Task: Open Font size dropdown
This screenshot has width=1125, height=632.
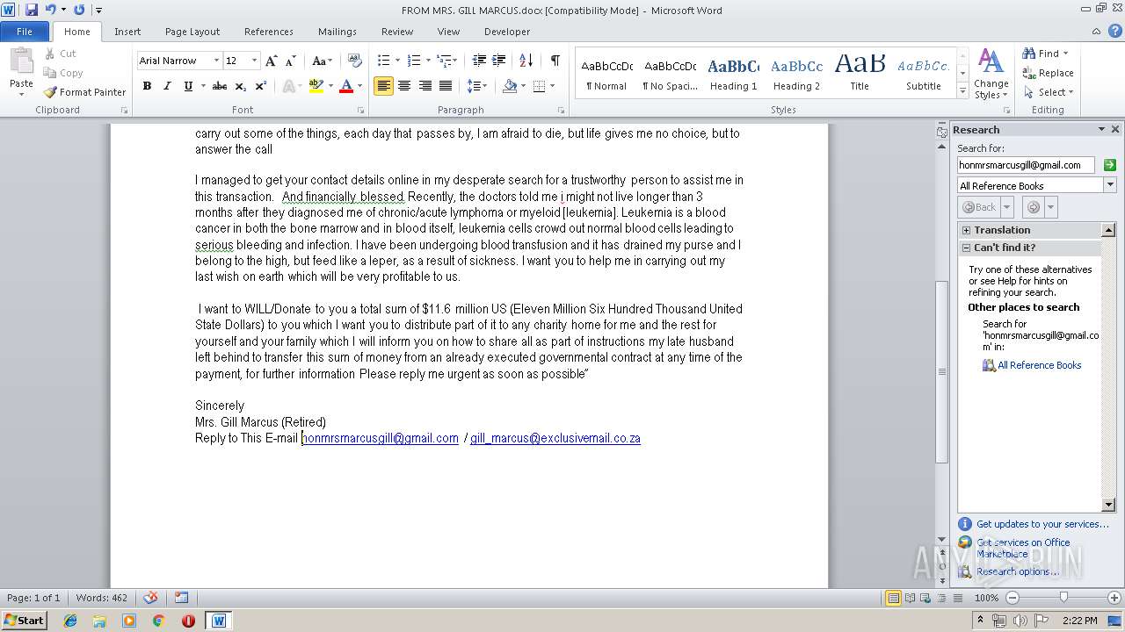Action: pos(255,61)
